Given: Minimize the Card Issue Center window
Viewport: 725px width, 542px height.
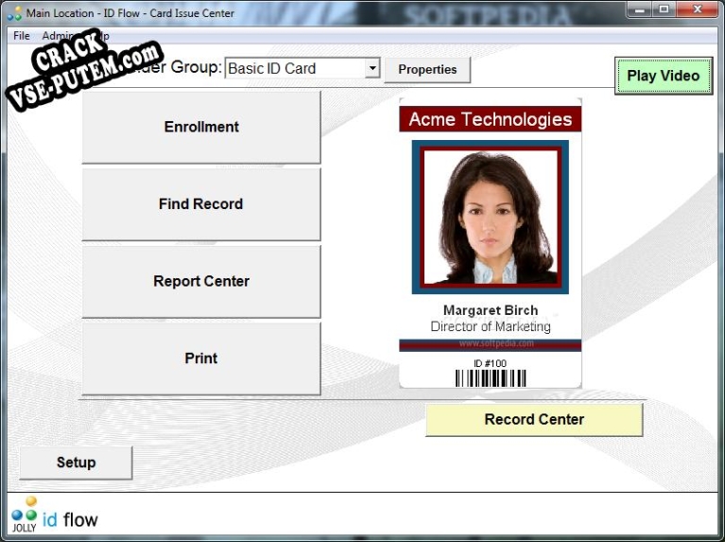Looking at the screenshot, I should tap(637, 9).
